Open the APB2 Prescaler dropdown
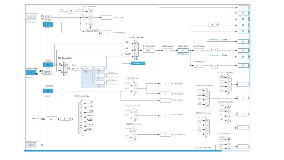 pos(199,66)
